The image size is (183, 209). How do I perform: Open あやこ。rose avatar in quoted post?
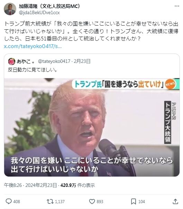(12, 61)
